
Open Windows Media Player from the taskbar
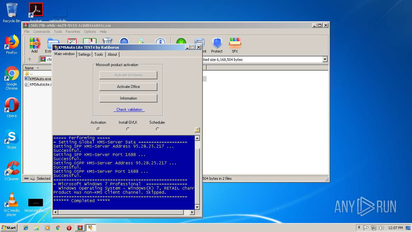(47, 228)
